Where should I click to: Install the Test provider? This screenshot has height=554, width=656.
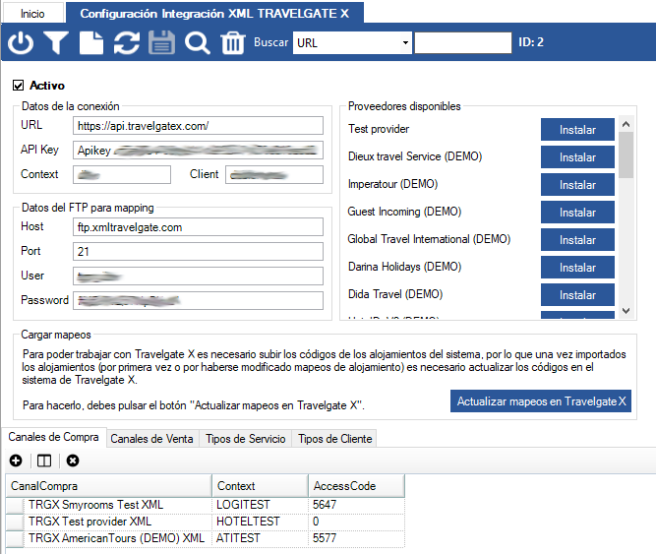577,130
